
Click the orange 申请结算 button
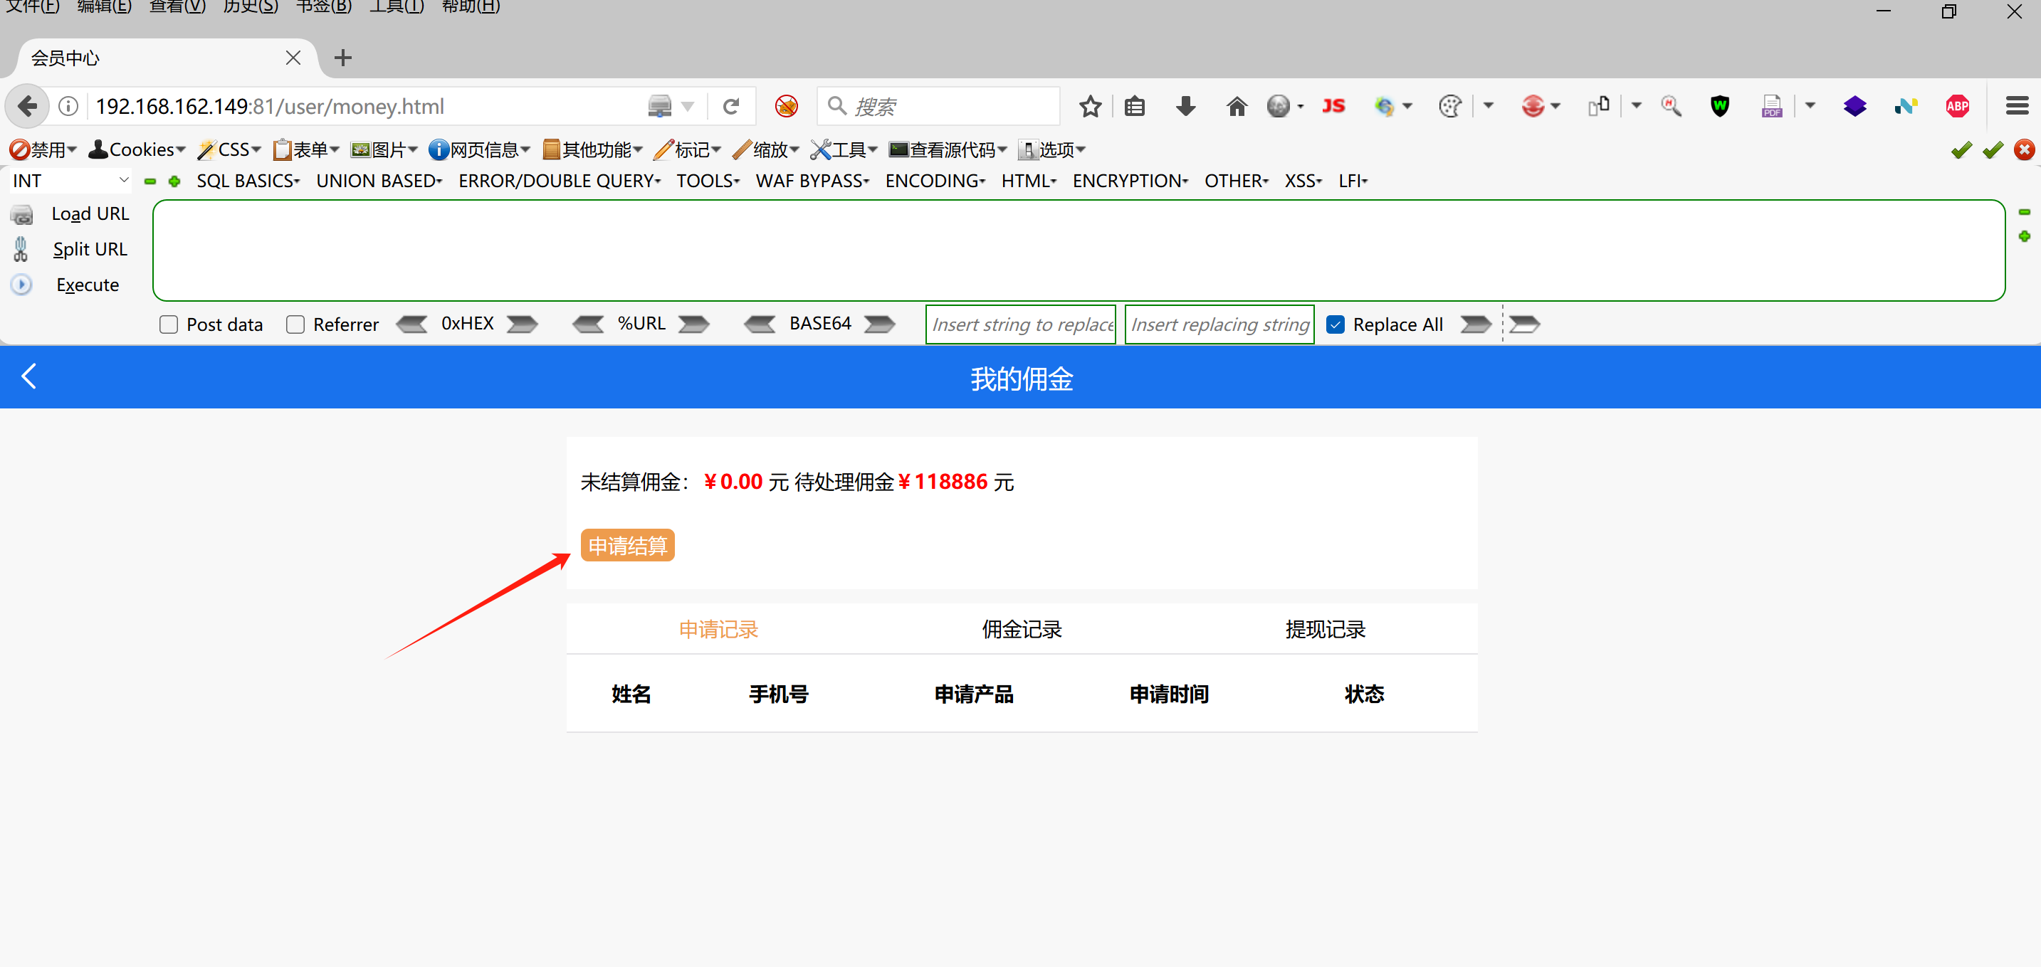point(627,546)
